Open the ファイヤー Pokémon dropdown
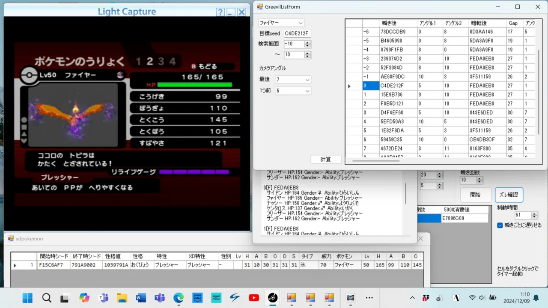 point(281,23)
